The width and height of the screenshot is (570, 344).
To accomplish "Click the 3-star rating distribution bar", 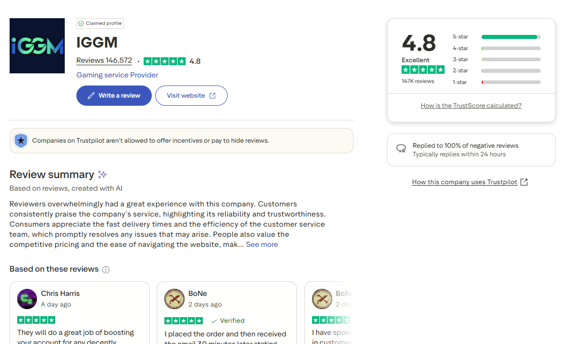I will click(511, 60).
